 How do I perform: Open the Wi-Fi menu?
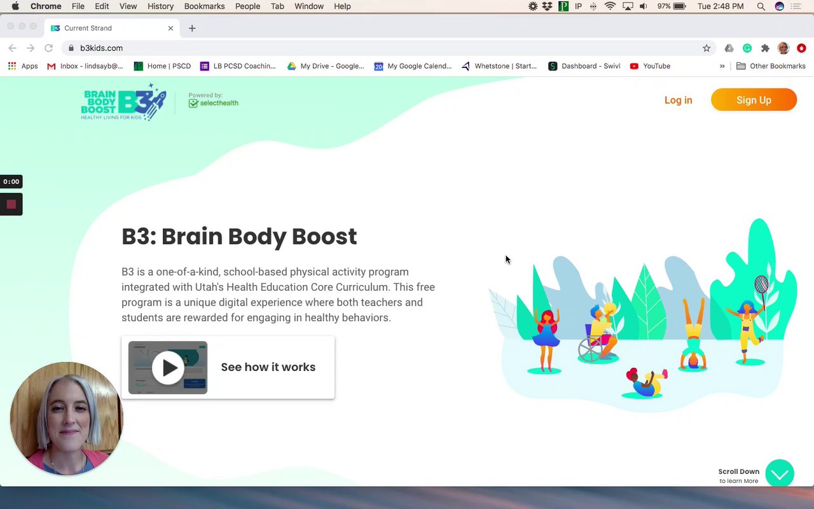pos(610,6)
